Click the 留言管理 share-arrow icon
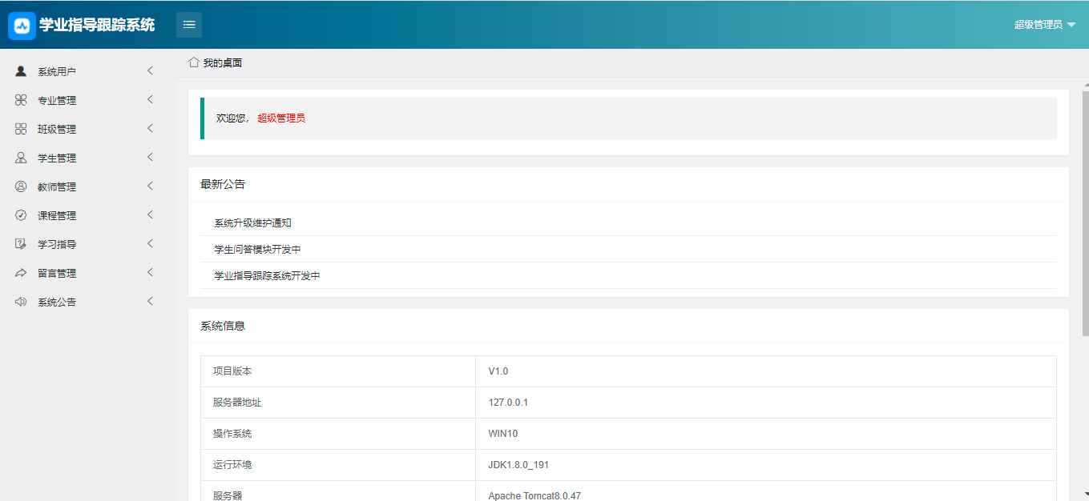This screenshot has width=1089, height=501. tap(21, 273)
